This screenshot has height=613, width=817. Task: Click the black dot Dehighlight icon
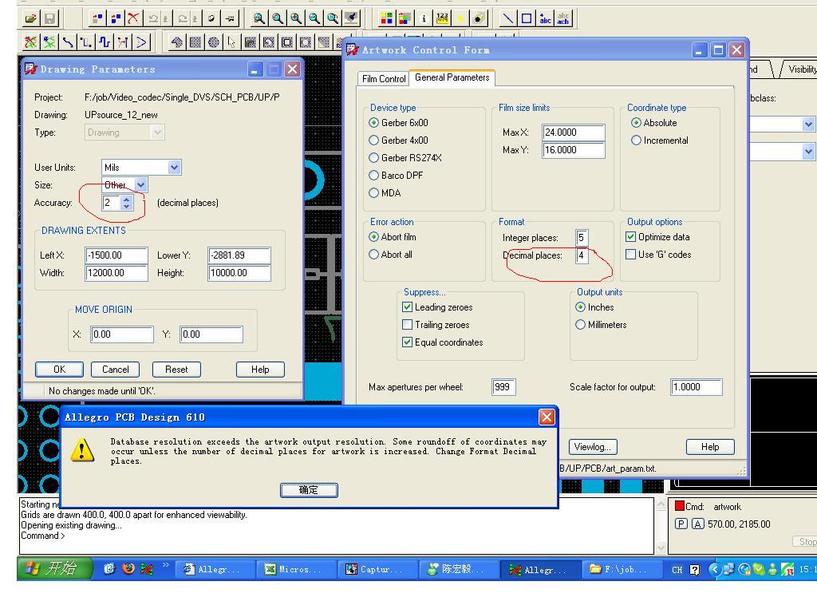tap(479, 19)
